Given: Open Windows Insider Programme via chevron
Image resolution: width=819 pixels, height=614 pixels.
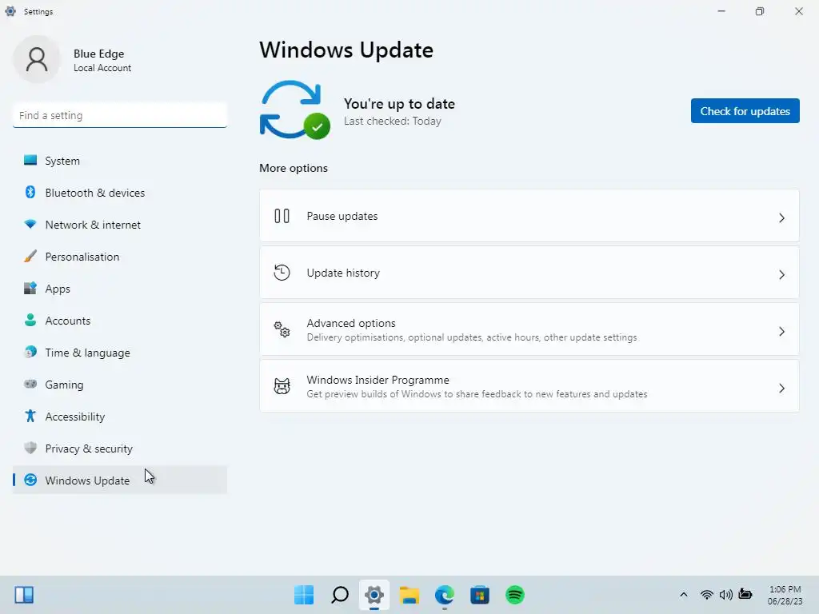Looking at the screenshot, I should [782, 388].
